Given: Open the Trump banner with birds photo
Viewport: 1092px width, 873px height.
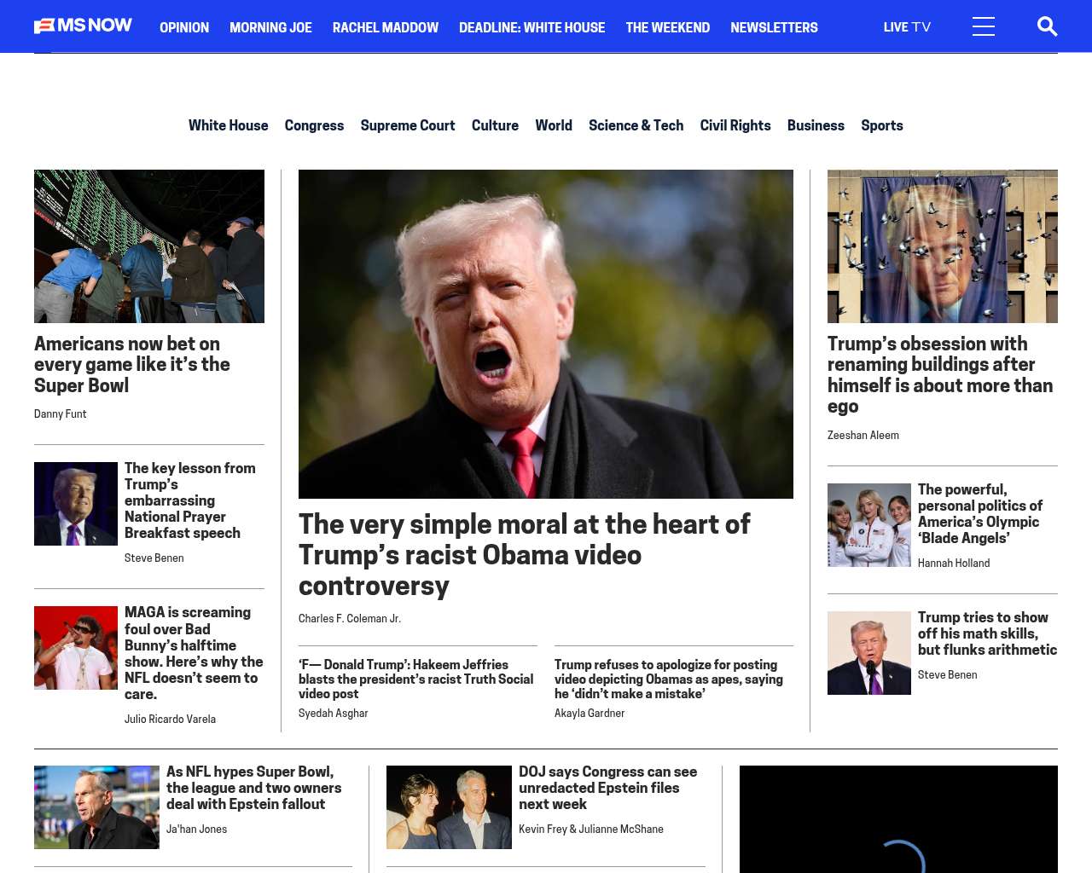Looking at the screenshot, I should (943, 246).
